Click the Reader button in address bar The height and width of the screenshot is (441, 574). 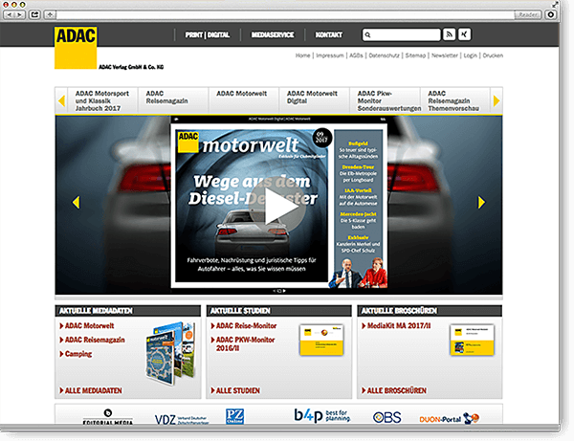point(528,14)
